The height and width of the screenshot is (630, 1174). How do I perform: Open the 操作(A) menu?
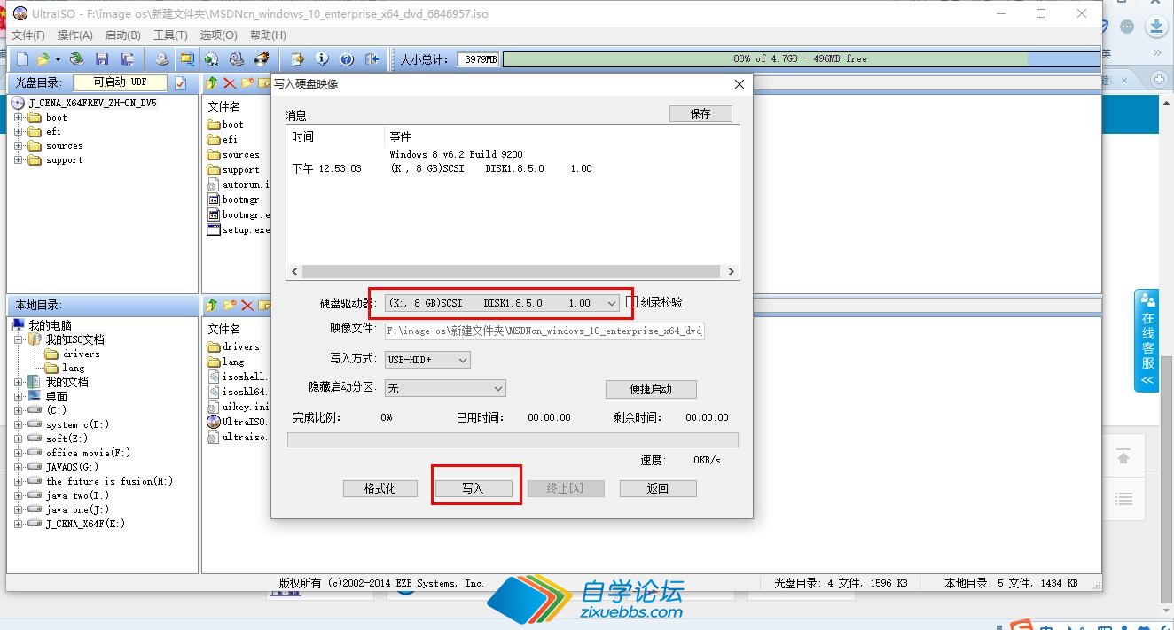[75, 35]
